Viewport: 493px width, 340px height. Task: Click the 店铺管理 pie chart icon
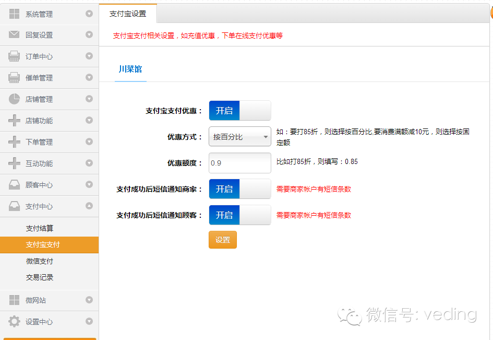[14, 99]
